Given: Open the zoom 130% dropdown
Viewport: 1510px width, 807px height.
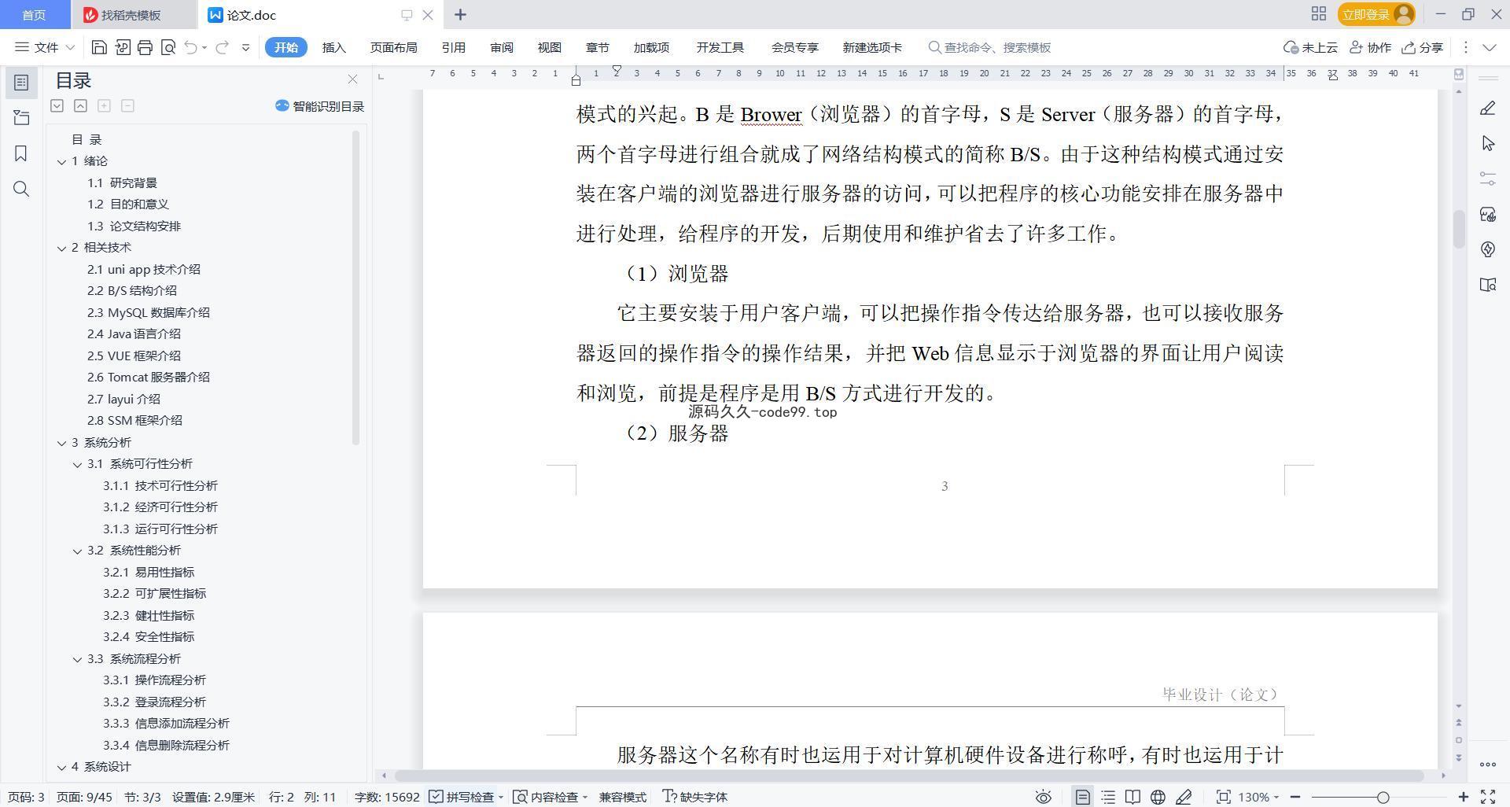Looking at the screenshot, I should [x=1258, y=797].
